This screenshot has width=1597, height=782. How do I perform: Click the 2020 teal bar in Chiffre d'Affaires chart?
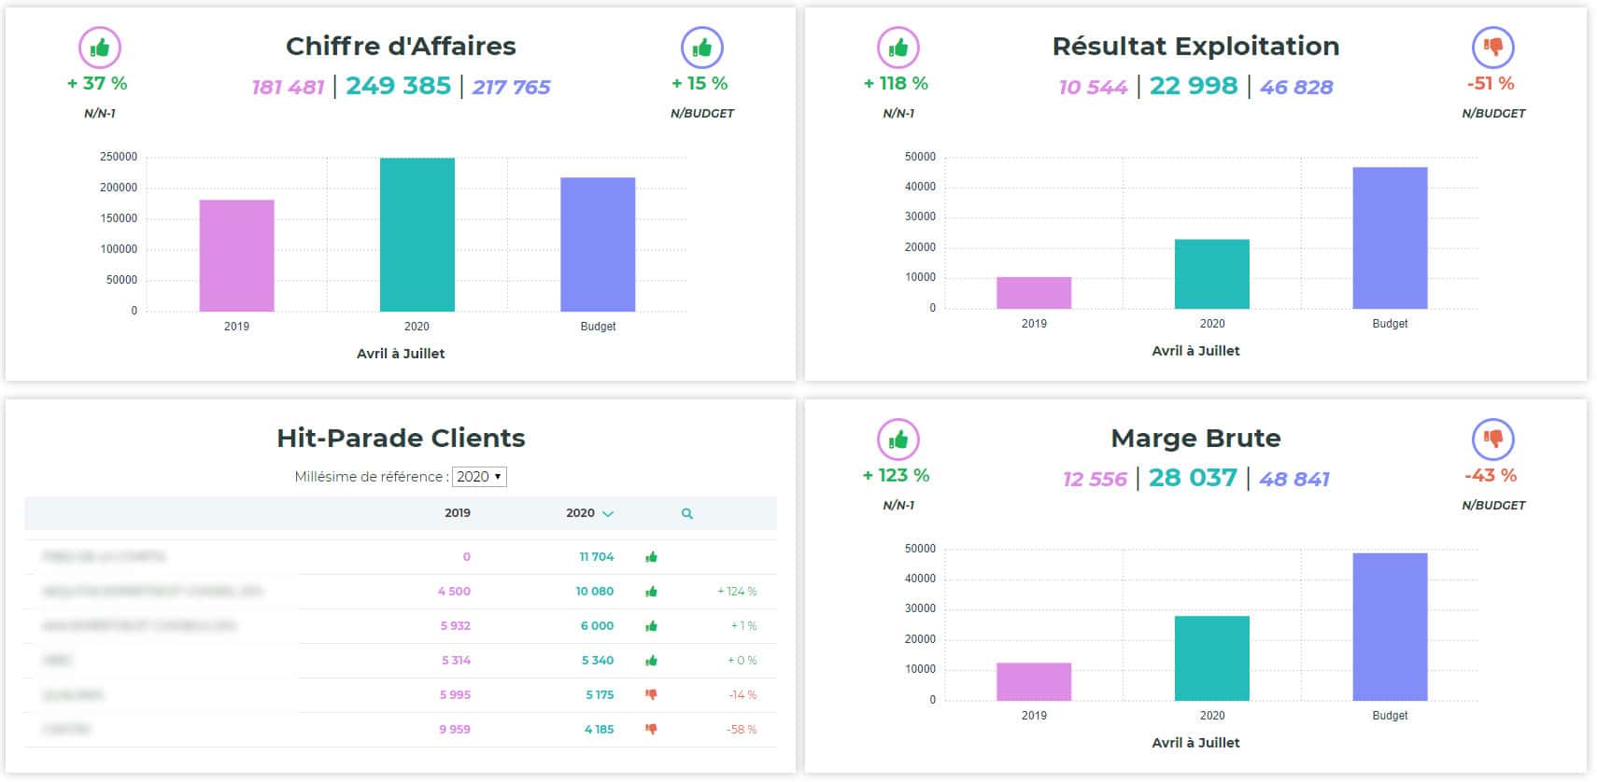tap(417, 234)
